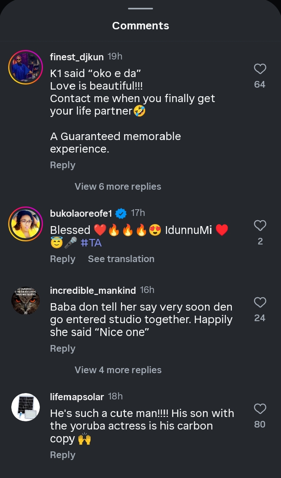
Task: Reply to finest_djkun's comment
Action: point(62,165)
